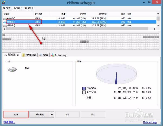Screen dimensions: 163x126
Task: Open the 设置(S) menu
Action: pos(18,8)
